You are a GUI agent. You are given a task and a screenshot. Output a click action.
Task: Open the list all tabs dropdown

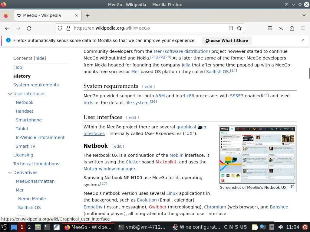pos(304,15)
